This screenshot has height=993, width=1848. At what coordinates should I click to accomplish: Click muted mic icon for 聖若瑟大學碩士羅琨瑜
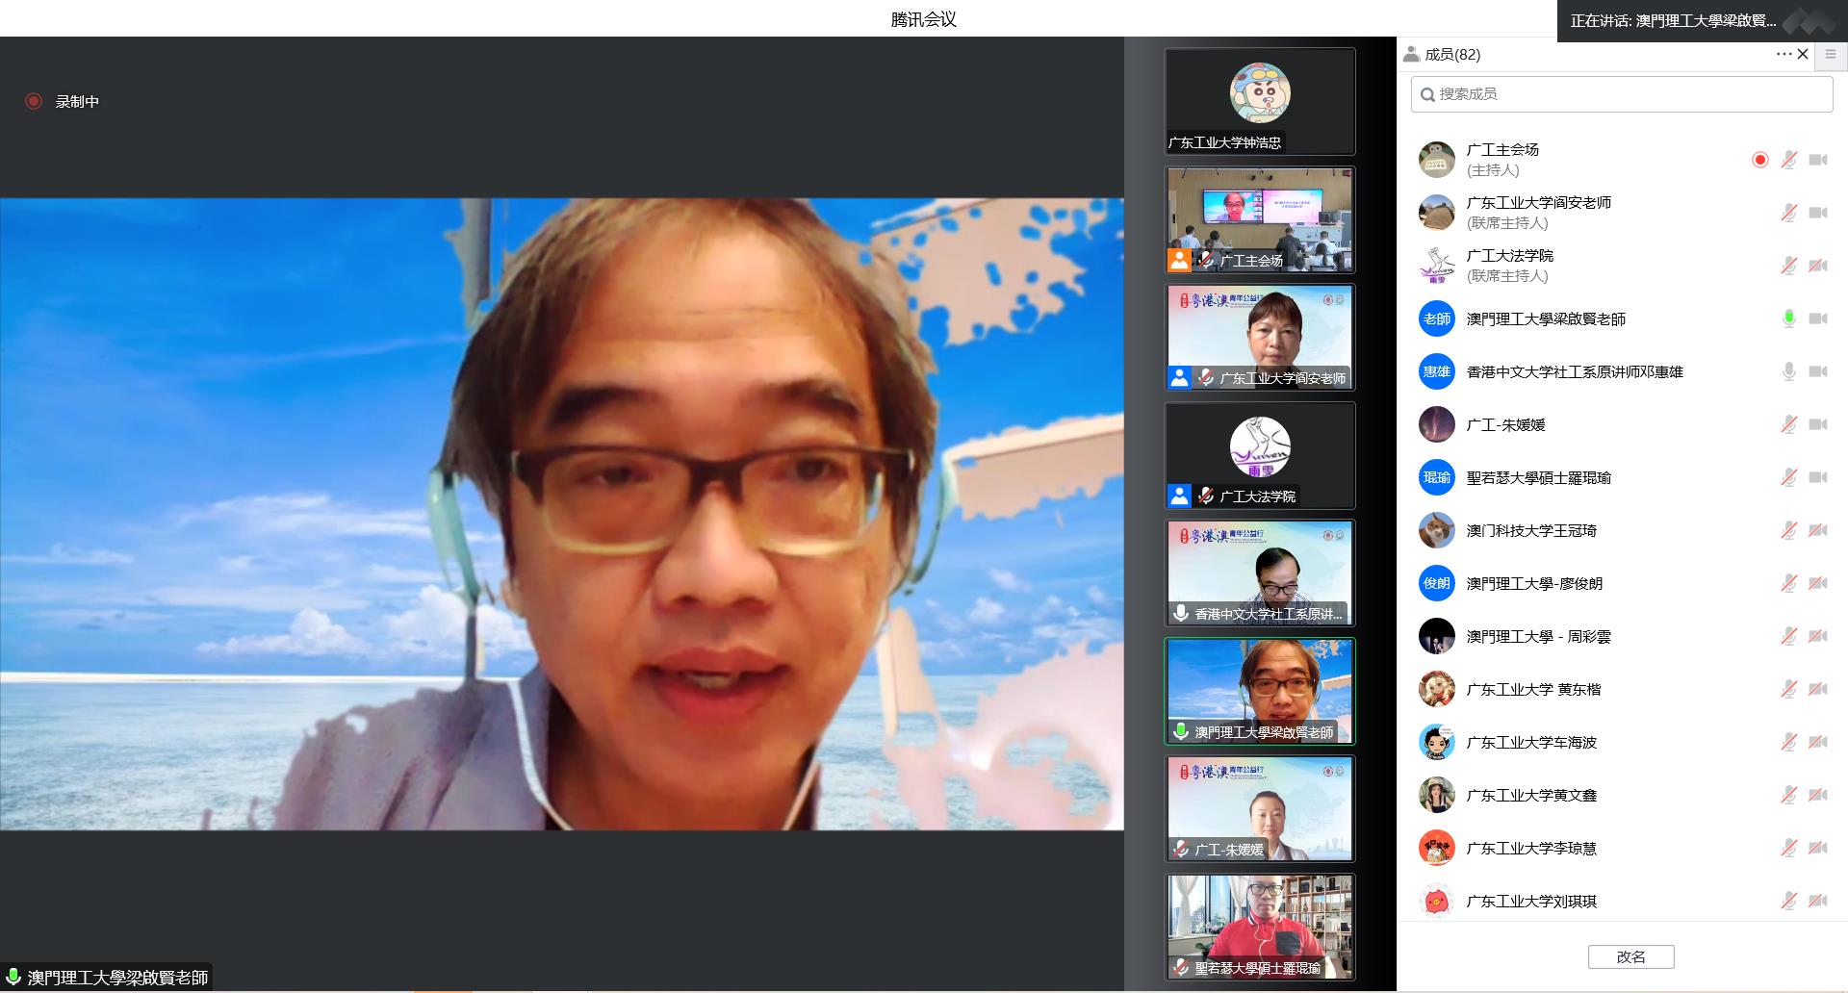(x=1788, y=477)
